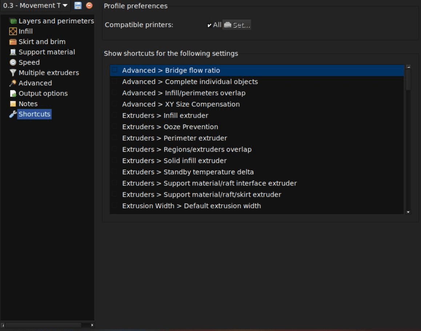This screenshot has width=421, height=331.
Task: Click the Skirt and brim icon
Action: click(13, 42)
